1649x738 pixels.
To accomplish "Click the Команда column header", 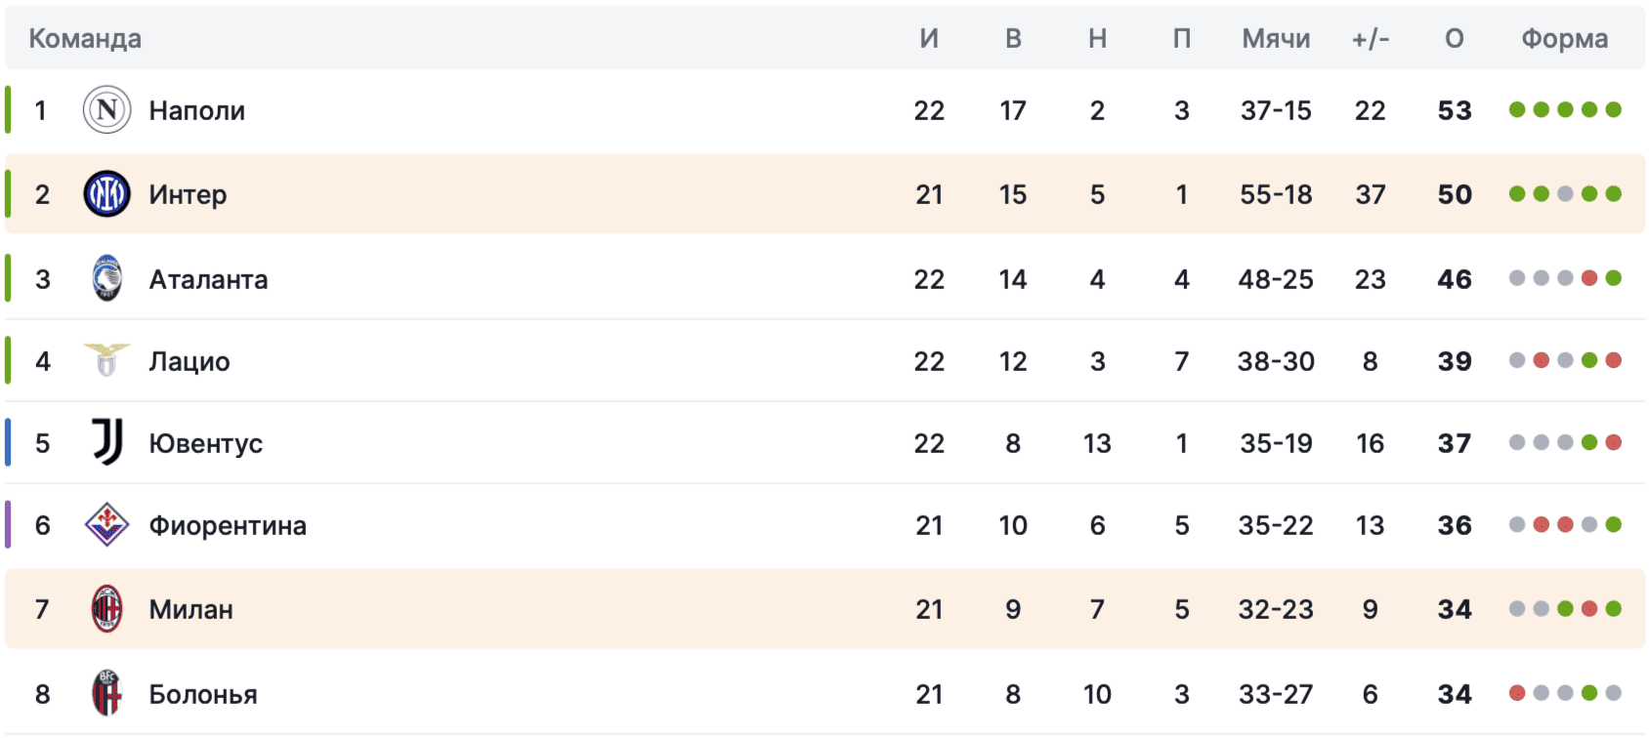I will tap(85, 38).
